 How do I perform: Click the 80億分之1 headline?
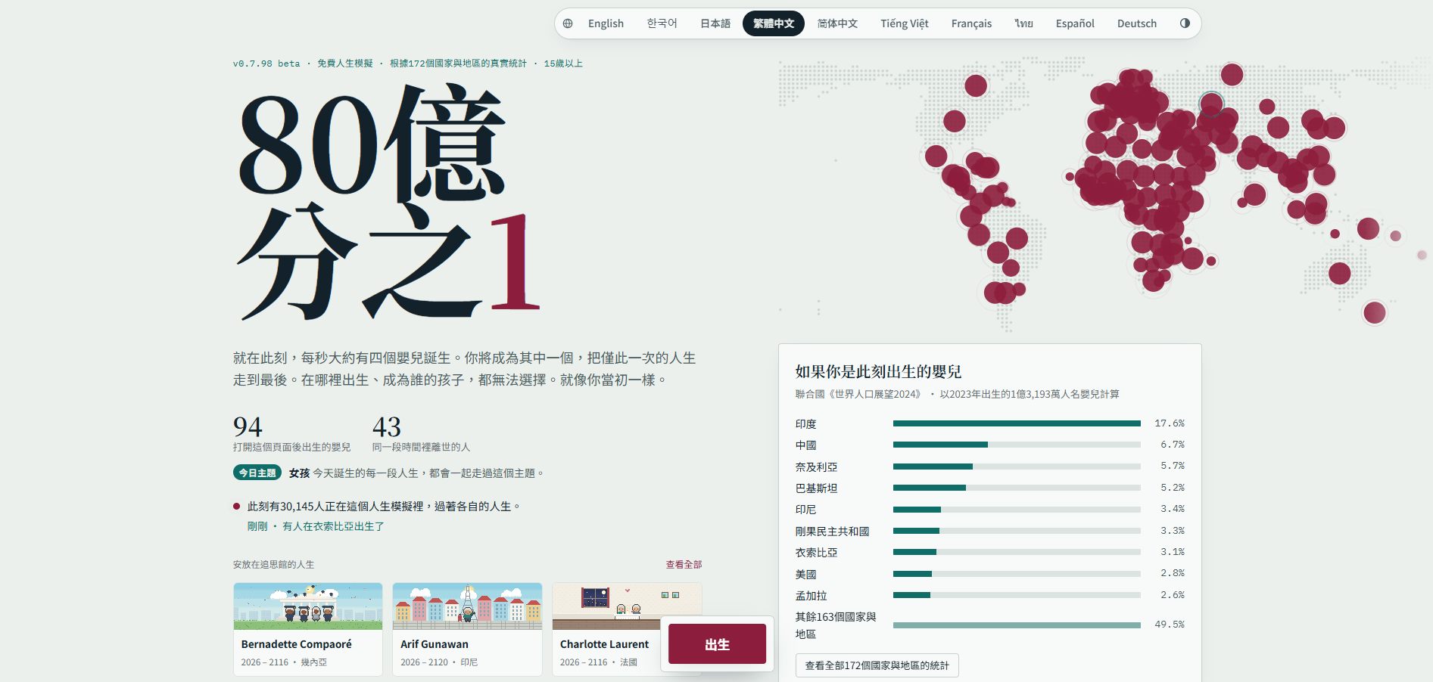389,203
